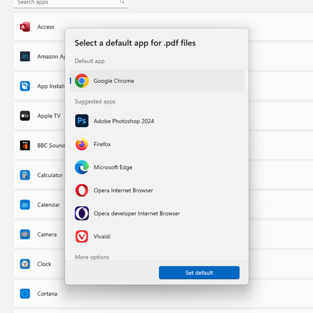Open the App Installer icon
Viewport: 313px width, 313px height.
(x=25, y=86)
